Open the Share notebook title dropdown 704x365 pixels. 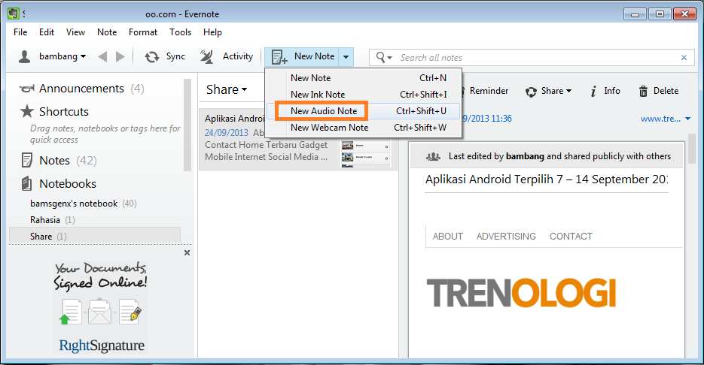coord(244,89)
